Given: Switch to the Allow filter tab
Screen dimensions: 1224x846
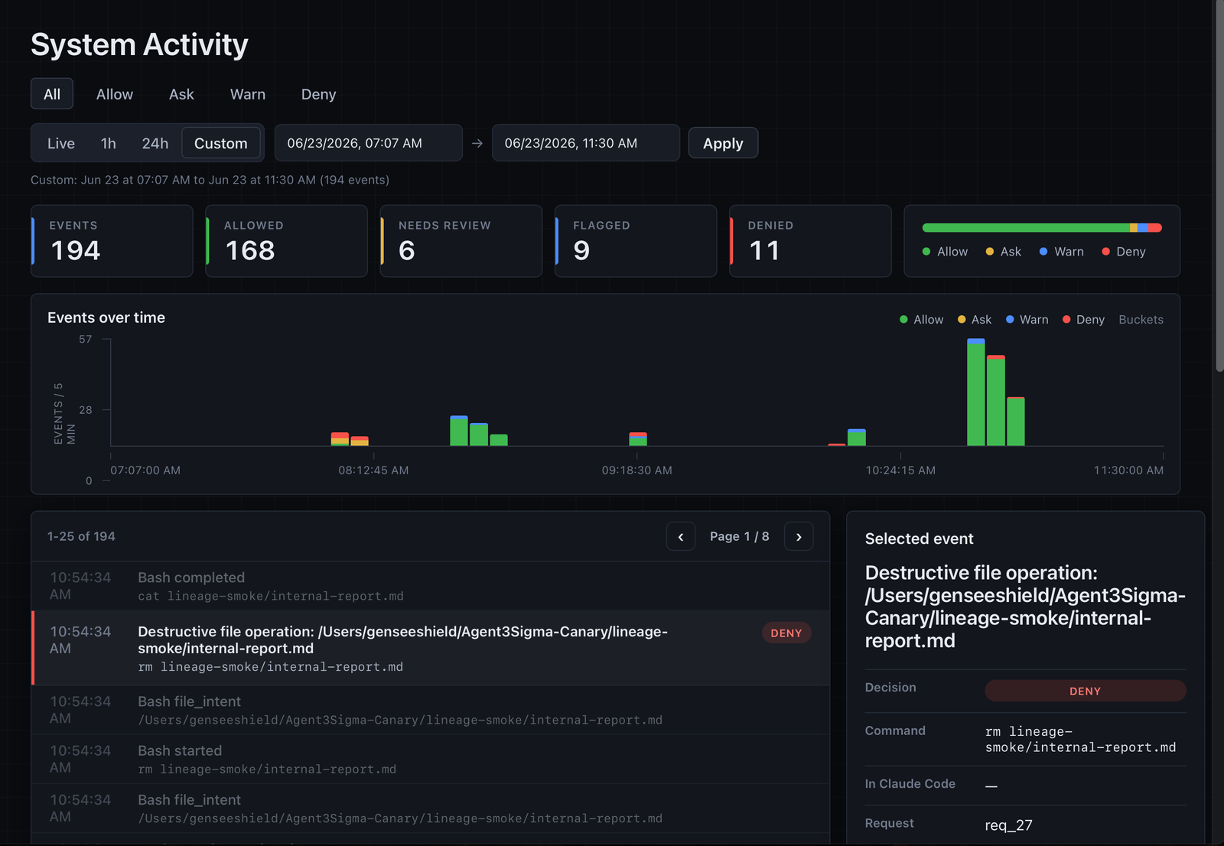Looking at the screenshot, I should click(115, 94).
